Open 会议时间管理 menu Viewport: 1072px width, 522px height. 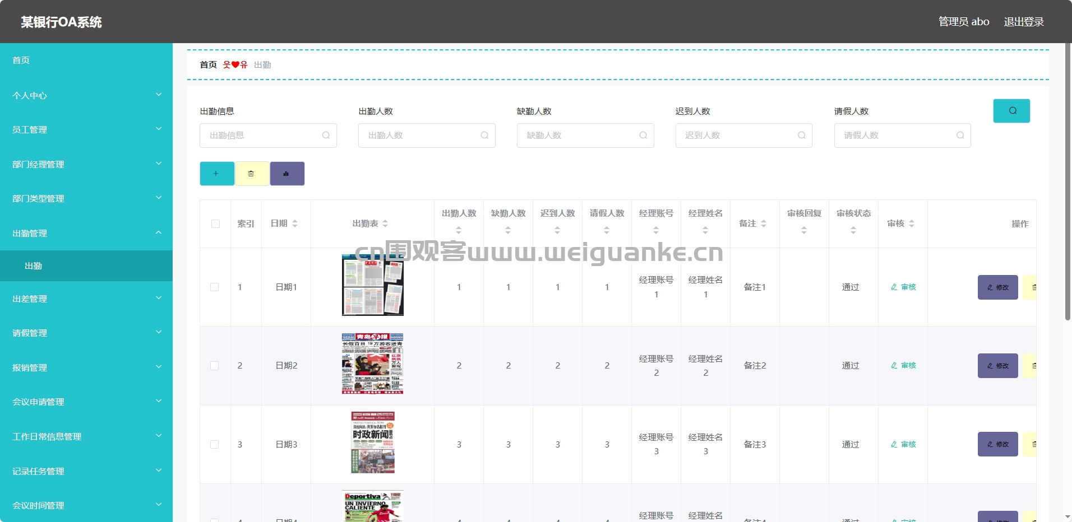[x=86, y=505]
